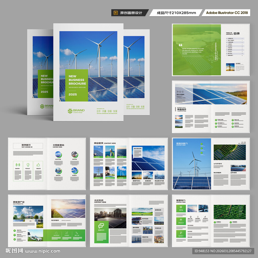Click the vertical TABLE OF CONTENTS text on green page
This screenshot has width=258, height=258.
tap(216, 51)
